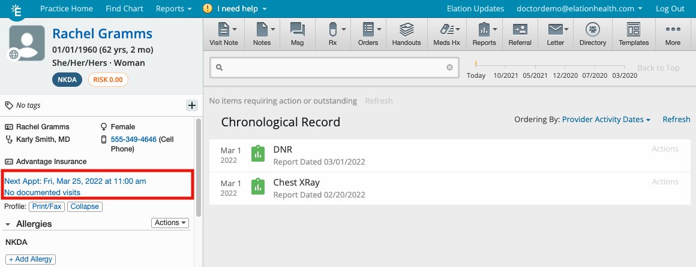Viewport: 696px width, 267px height.
Task: Go to Practice Home
Action: [x=66, y=8]
